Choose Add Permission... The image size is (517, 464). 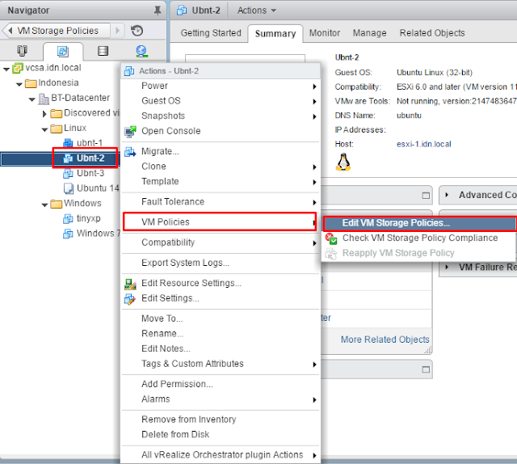(x=221, y=384)
